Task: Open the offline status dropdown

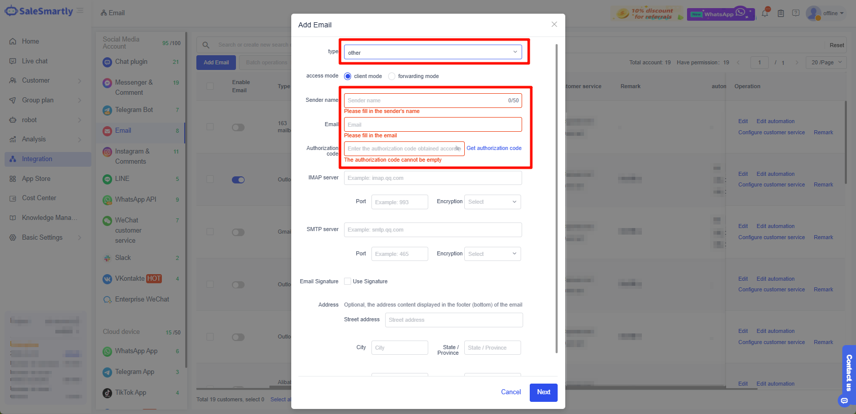Action: coord(833,13)
